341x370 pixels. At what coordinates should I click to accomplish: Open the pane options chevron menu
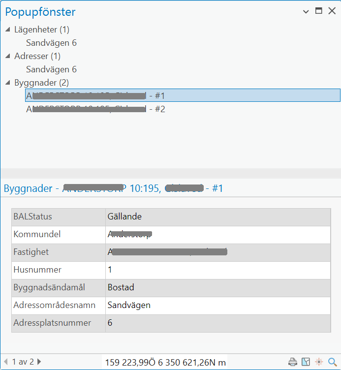pos(306,11)
